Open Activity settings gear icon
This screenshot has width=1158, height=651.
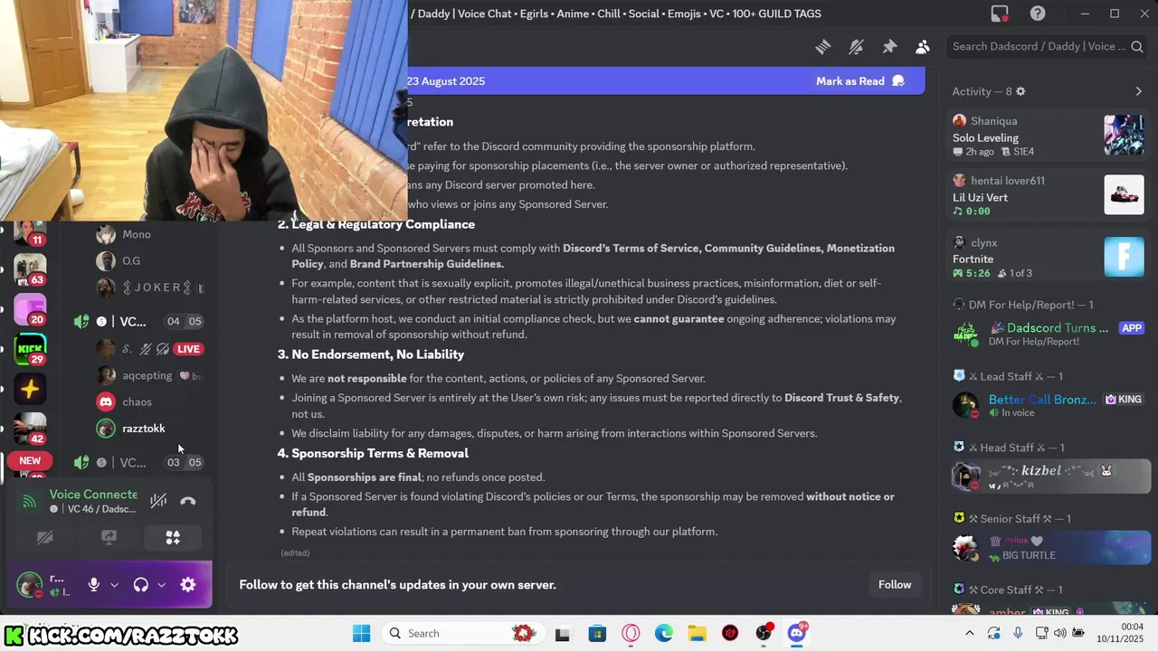[x=1020, y=91]
